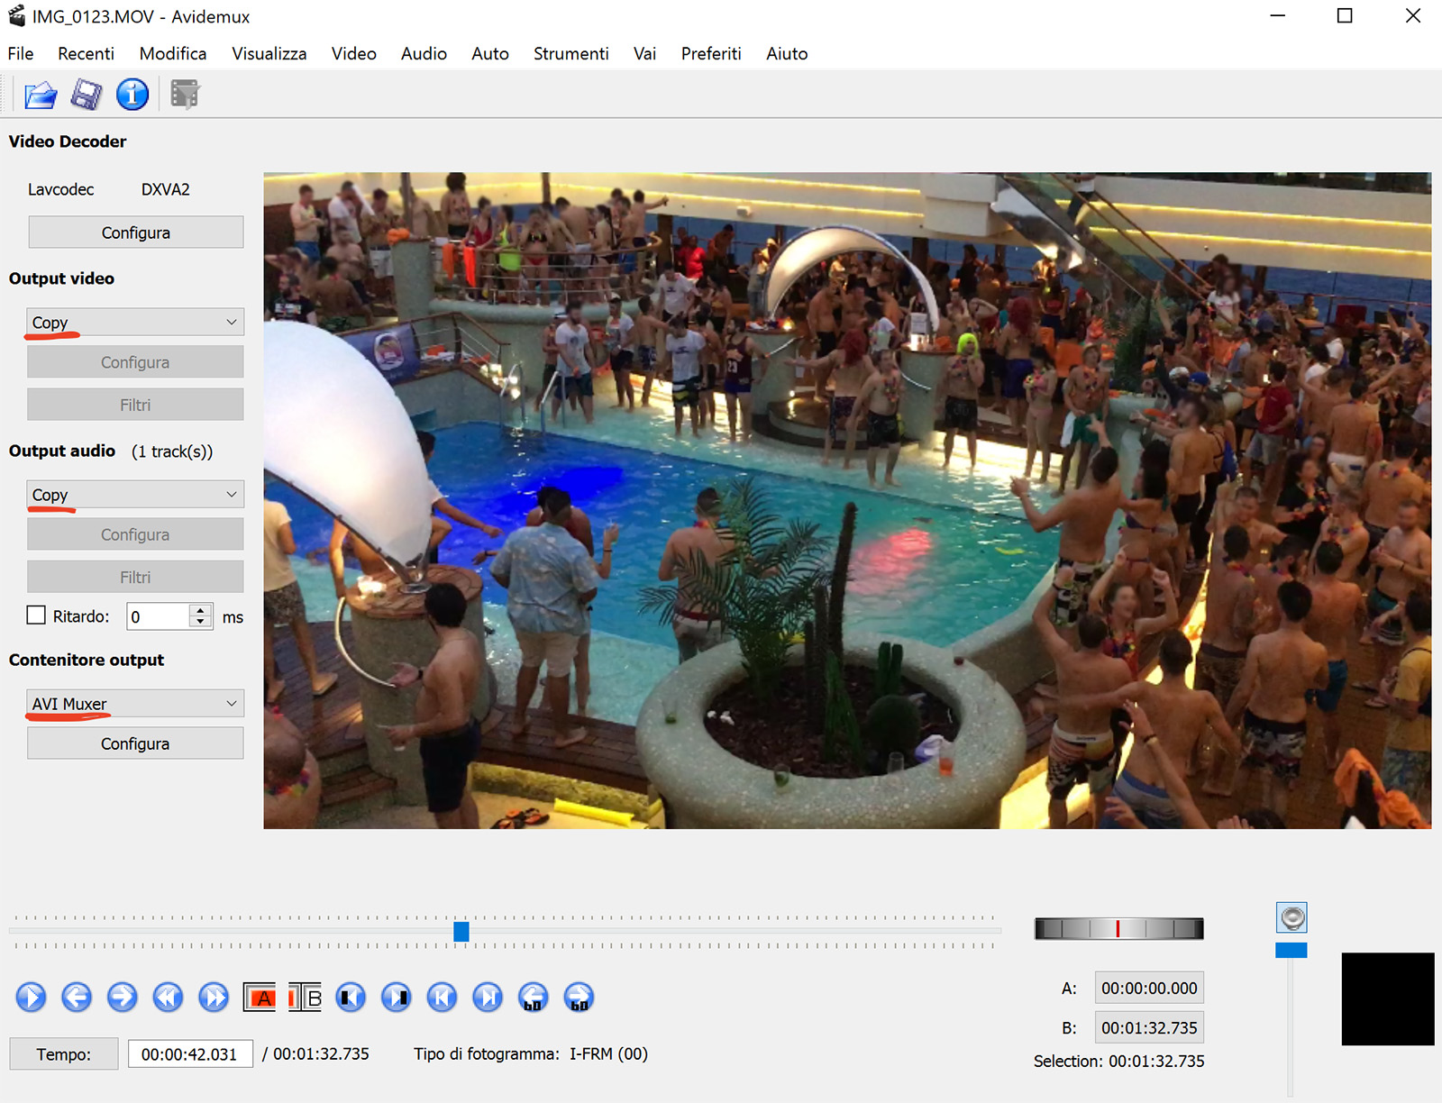
Task: Click the Tempo button
Action: pyautogui.click(x=63, y=1053)
